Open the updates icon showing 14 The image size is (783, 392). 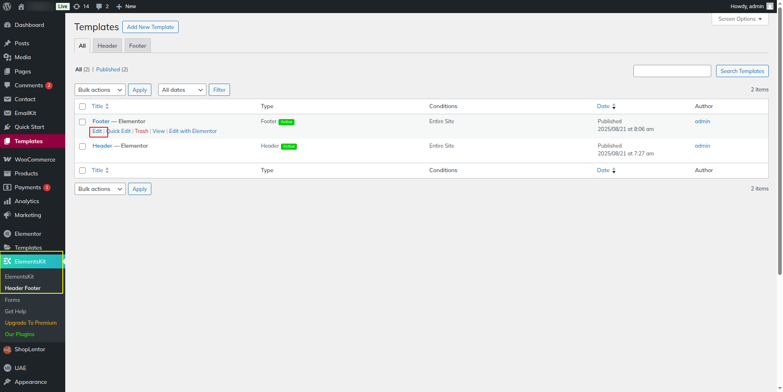click(x=77, y=7)
